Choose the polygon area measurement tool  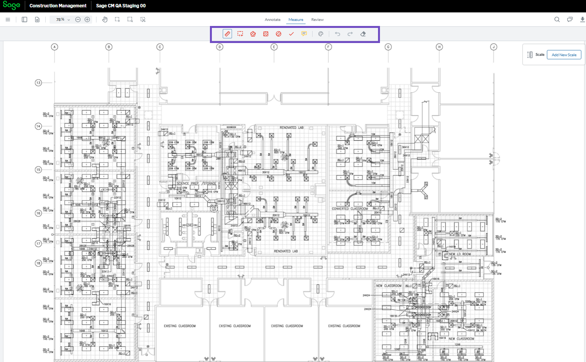click(253, 34)
